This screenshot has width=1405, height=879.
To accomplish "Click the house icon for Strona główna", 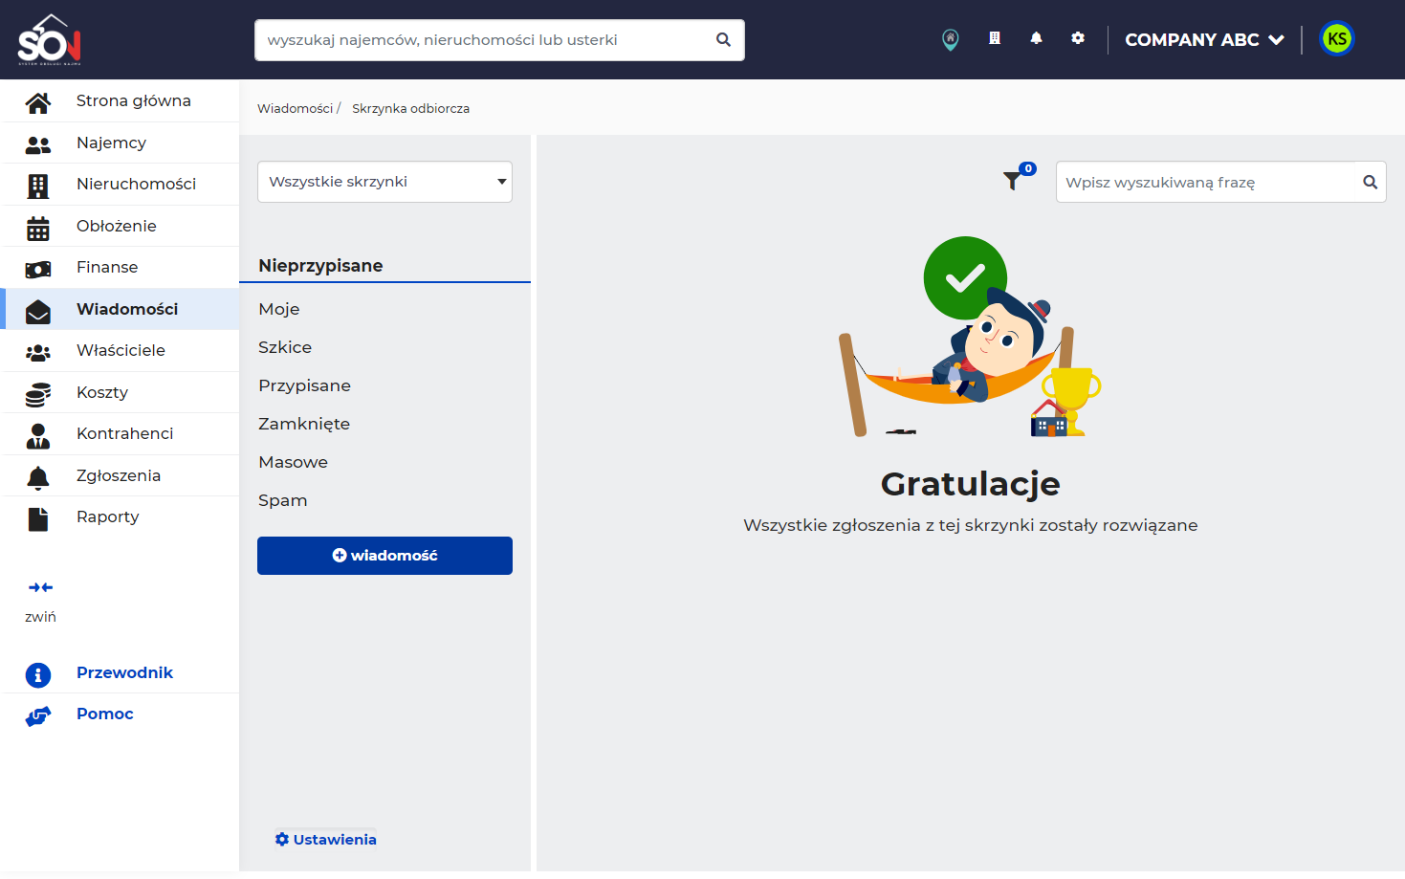I will click(38, 101).
